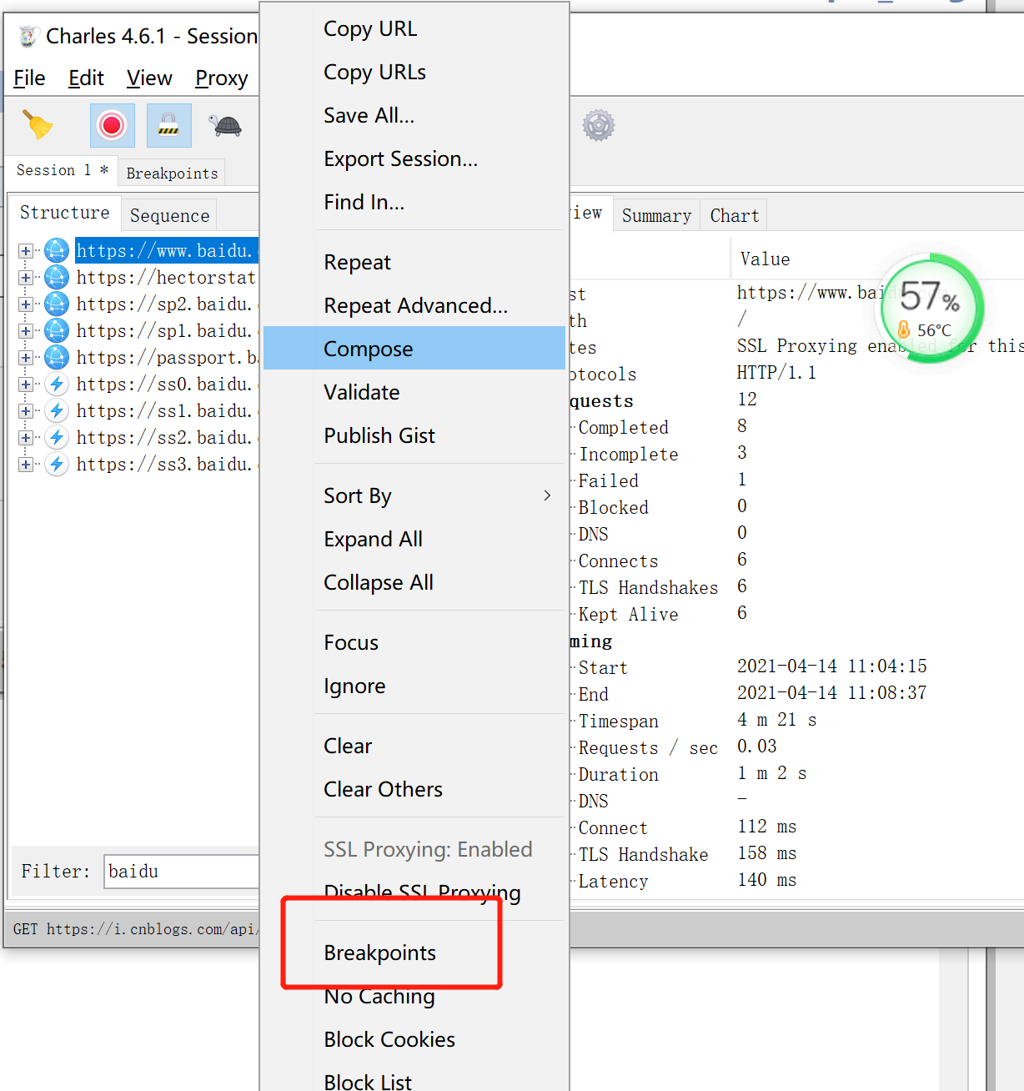Click Repeat in context menu
The height and width of the screenshot is (1091, 1024).
(x=414, y=262)
